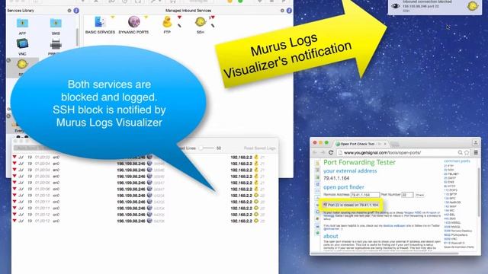Click 139 NetBIOS common port link

point(452,202)
